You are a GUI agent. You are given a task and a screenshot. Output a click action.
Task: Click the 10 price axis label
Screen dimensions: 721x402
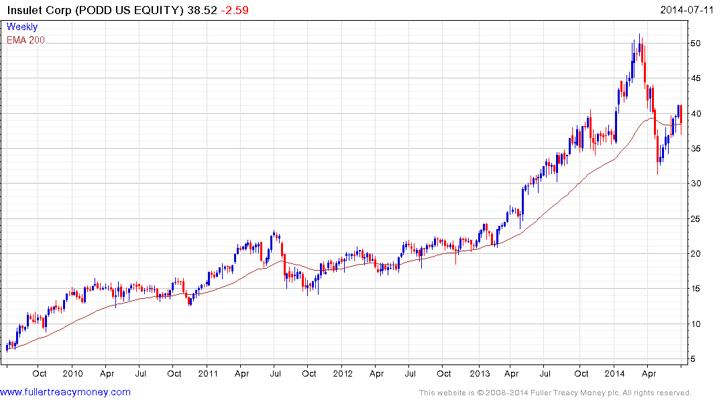[x=696, y=324]
